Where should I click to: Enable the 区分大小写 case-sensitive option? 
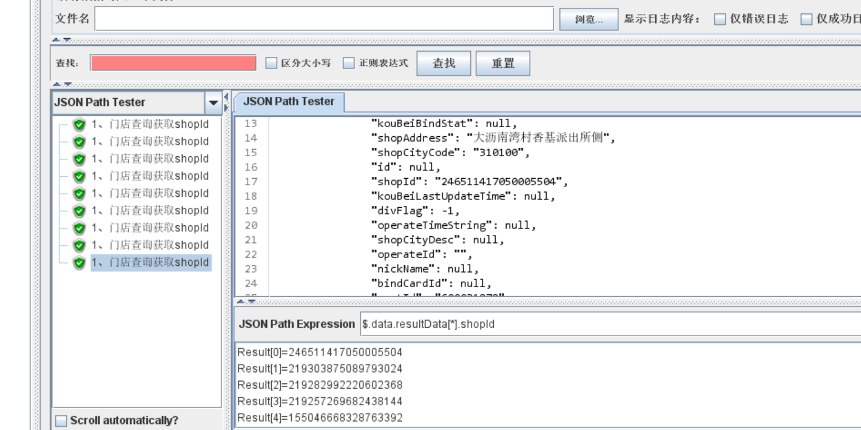coord(271,63)
